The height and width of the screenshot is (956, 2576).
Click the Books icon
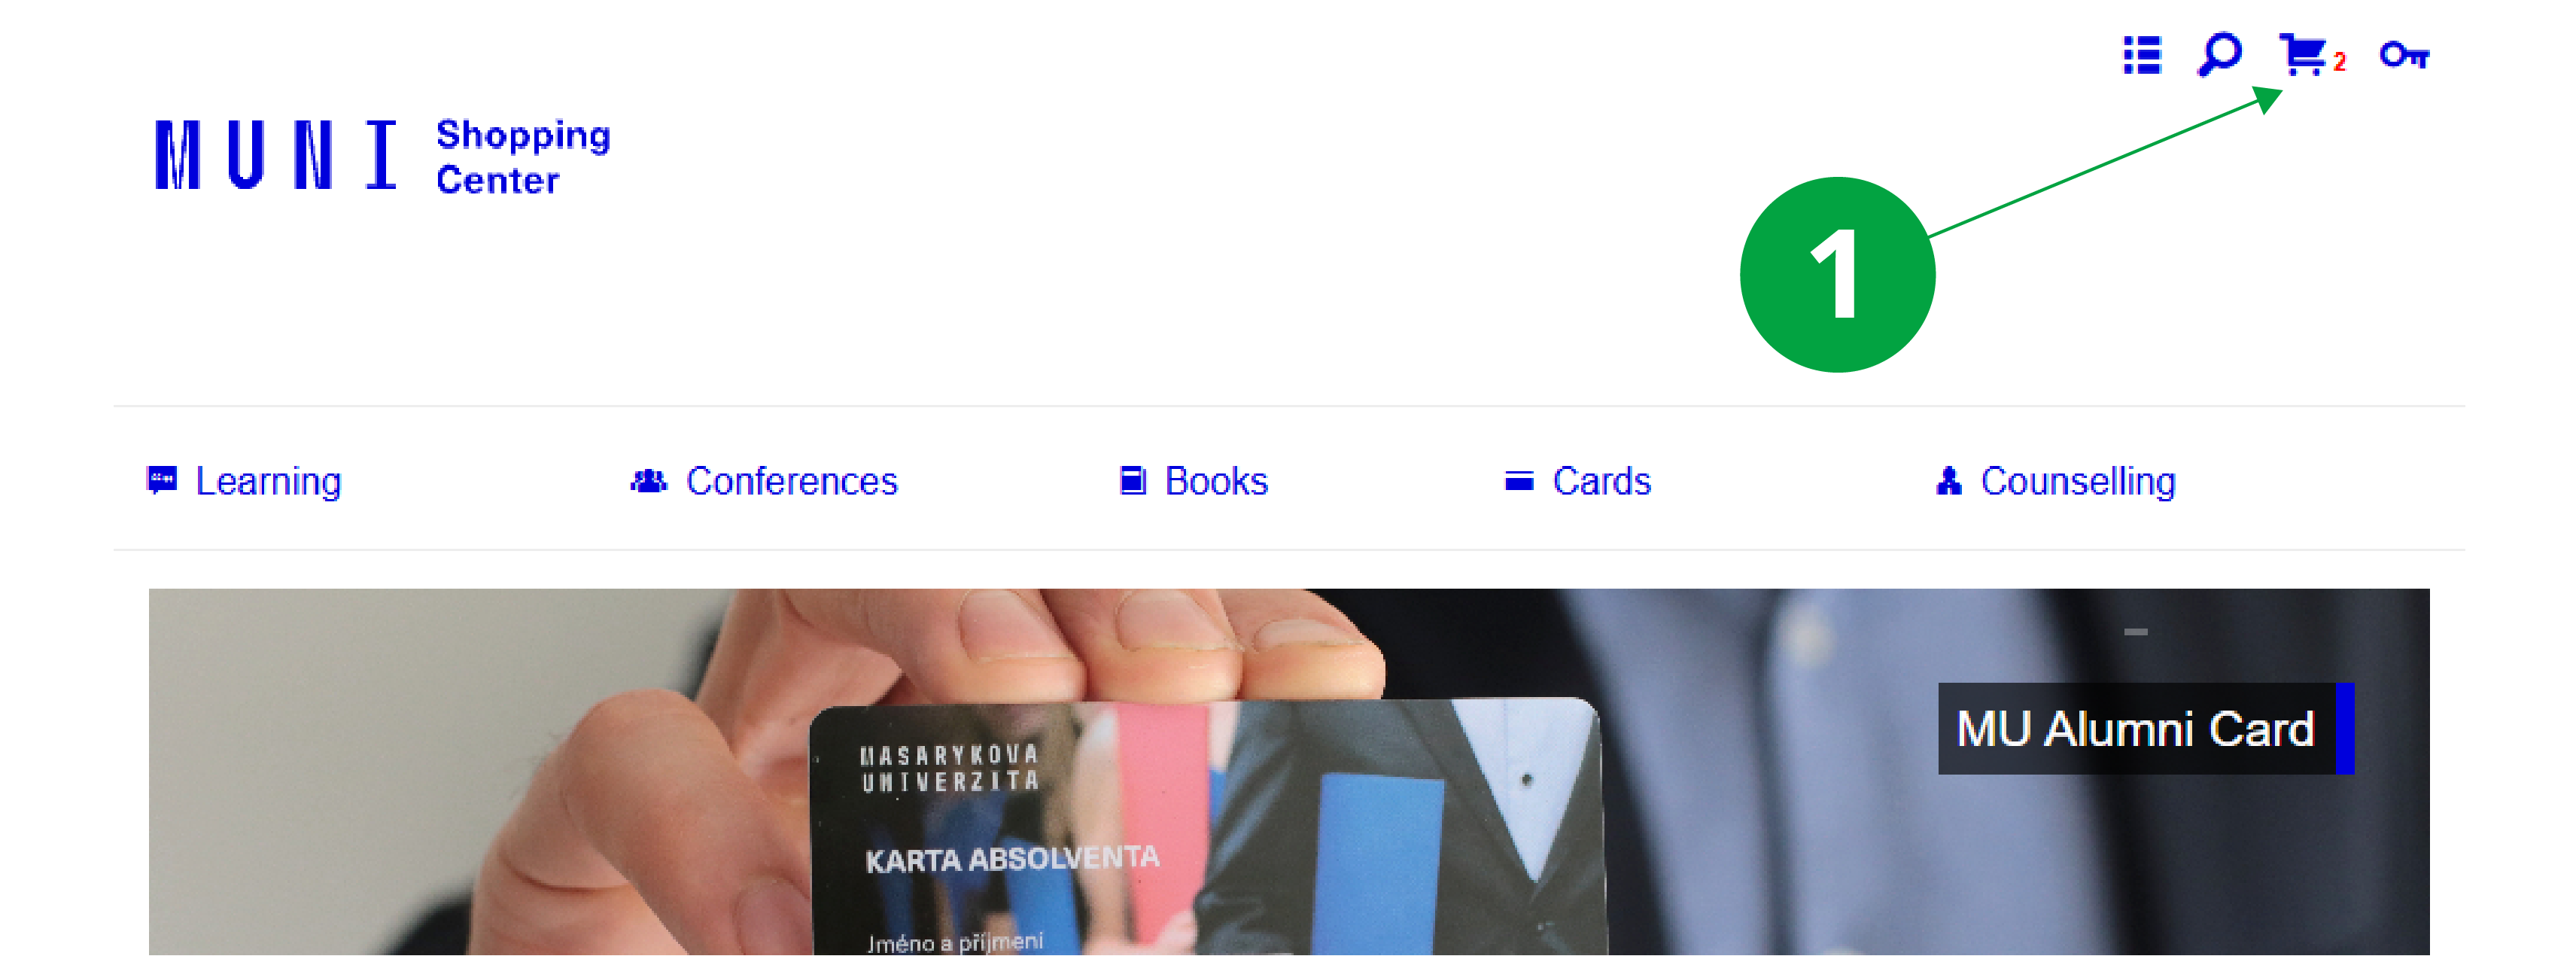[x=1132, y=481]
